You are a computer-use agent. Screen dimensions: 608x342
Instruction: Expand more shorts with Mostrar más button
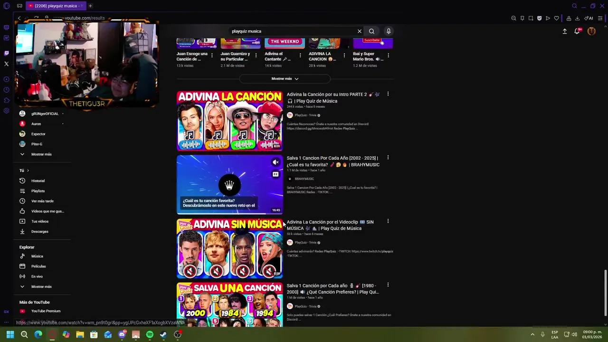[285, 78]
